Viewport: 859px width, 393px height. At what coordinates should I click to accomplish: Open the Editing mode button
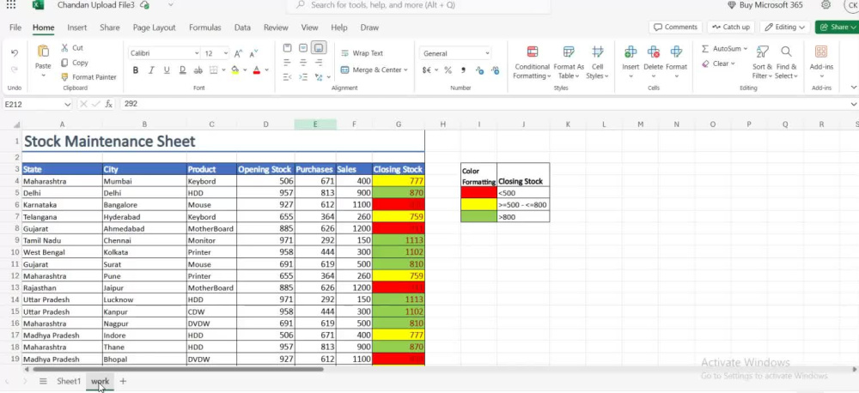785,27
